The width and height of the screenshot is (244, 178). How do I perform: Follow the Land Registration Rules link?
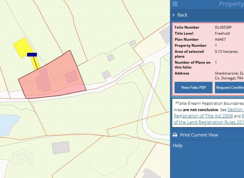[209, 122]
